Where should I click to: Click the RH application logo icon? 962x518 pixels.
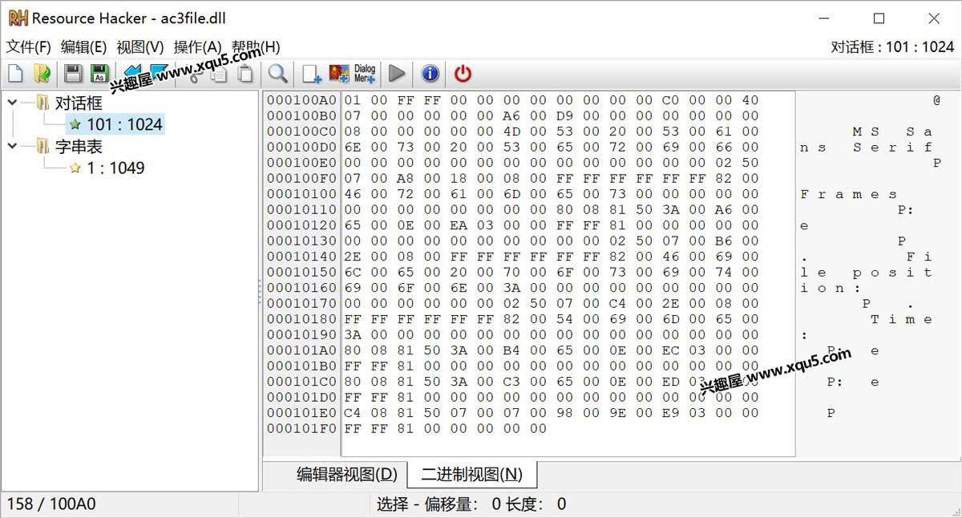pos(18,18)
